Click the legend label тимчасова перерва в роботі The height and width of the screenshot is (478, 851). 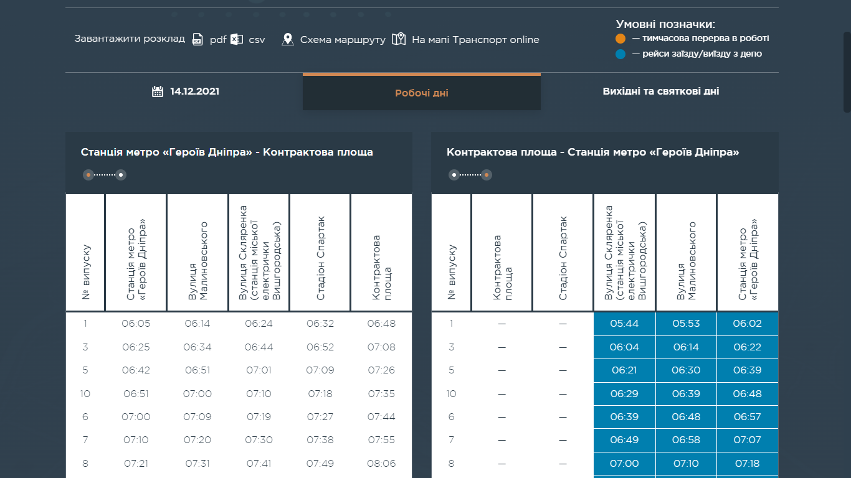tap(705, 39)
